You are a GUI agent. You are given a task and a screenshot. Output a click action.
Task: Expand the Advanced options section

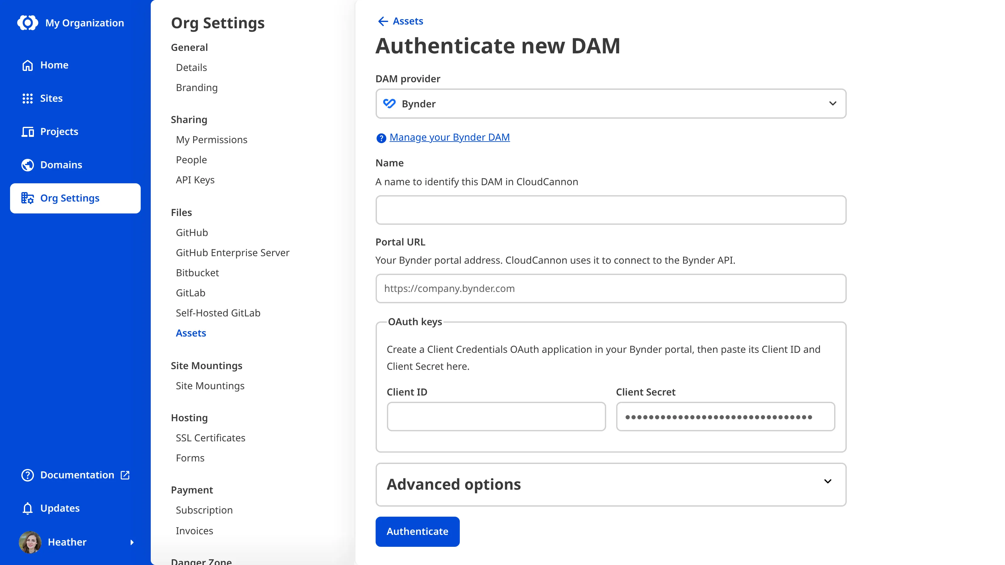click(x=611, y=484)
